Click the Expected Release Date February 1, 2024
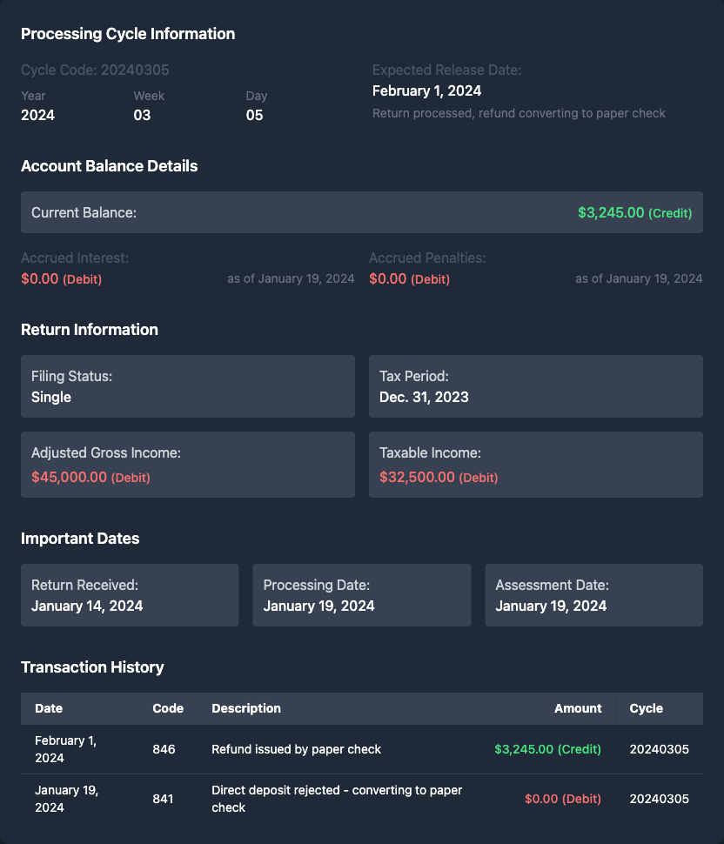The image size is (724, 844). pos(426,90)
